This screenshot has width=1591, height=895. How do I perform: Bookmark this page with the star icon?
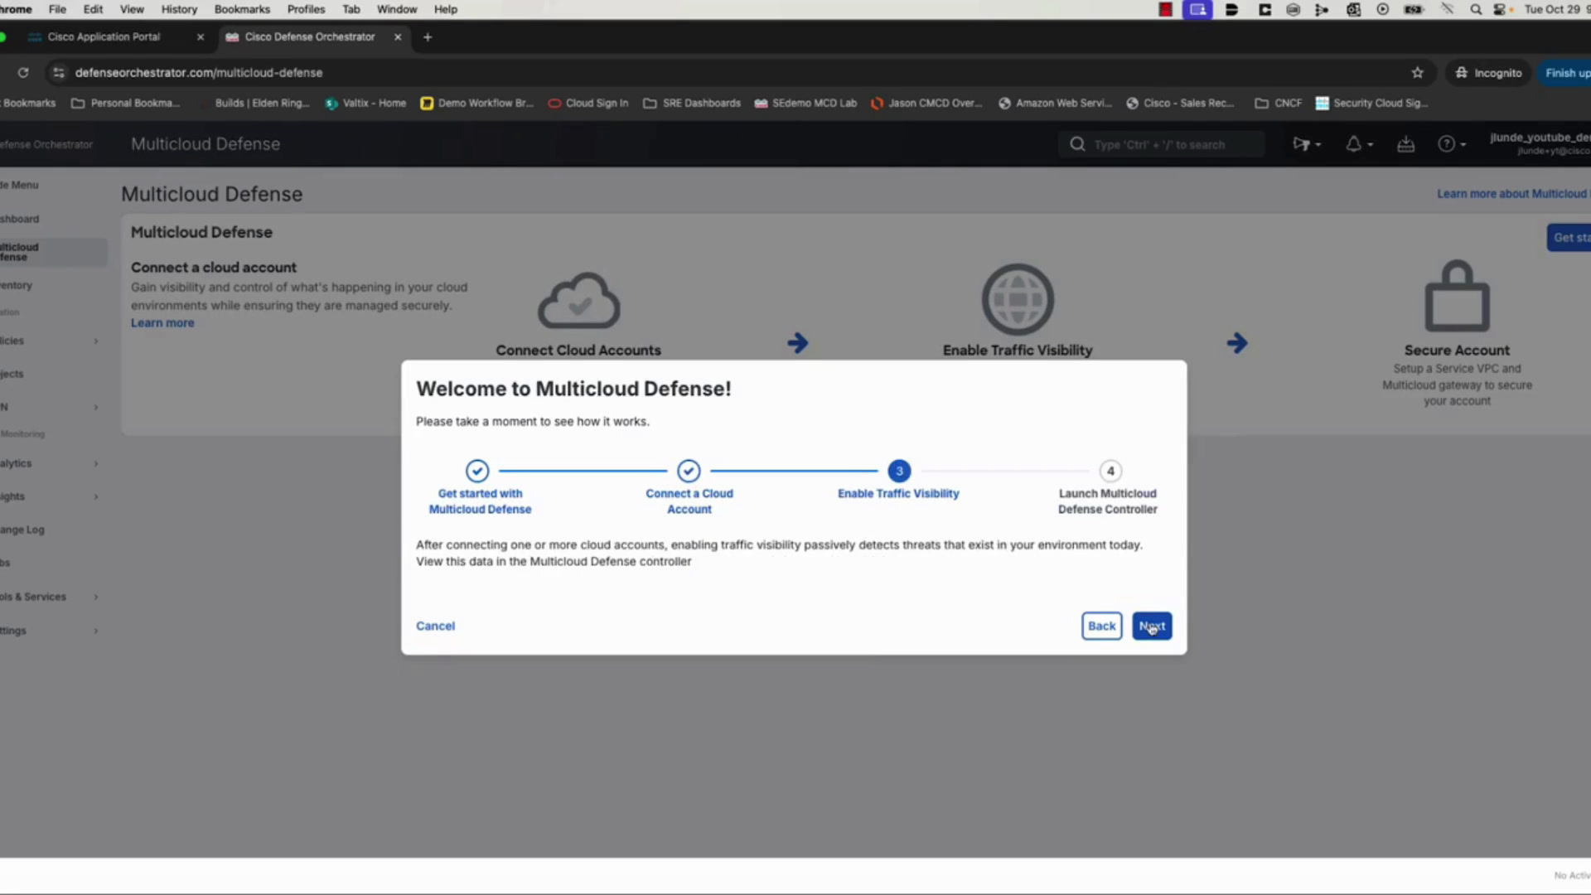[1418, 73]
